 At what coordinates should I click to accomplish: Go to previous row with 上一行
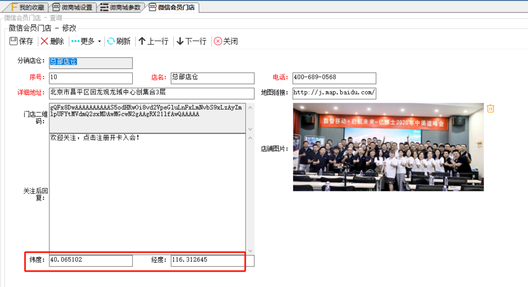click(x=154, y=41)
